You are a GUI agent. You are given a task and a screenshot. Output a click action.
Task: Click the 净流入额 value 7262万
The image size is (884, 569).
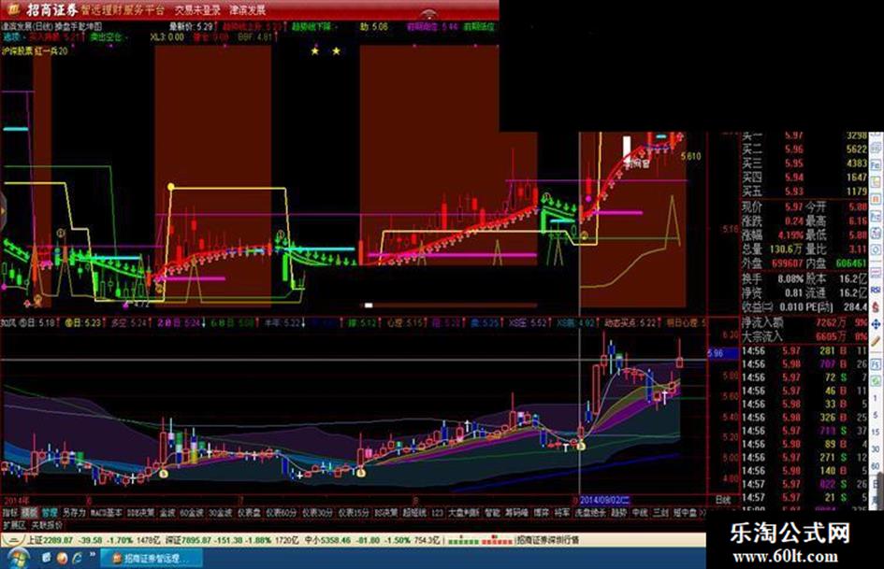coord(833,323)
